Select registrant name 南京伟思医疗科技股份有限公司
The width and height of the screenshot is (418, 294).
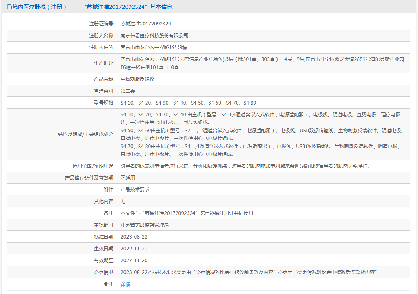(x=154, y=35)
